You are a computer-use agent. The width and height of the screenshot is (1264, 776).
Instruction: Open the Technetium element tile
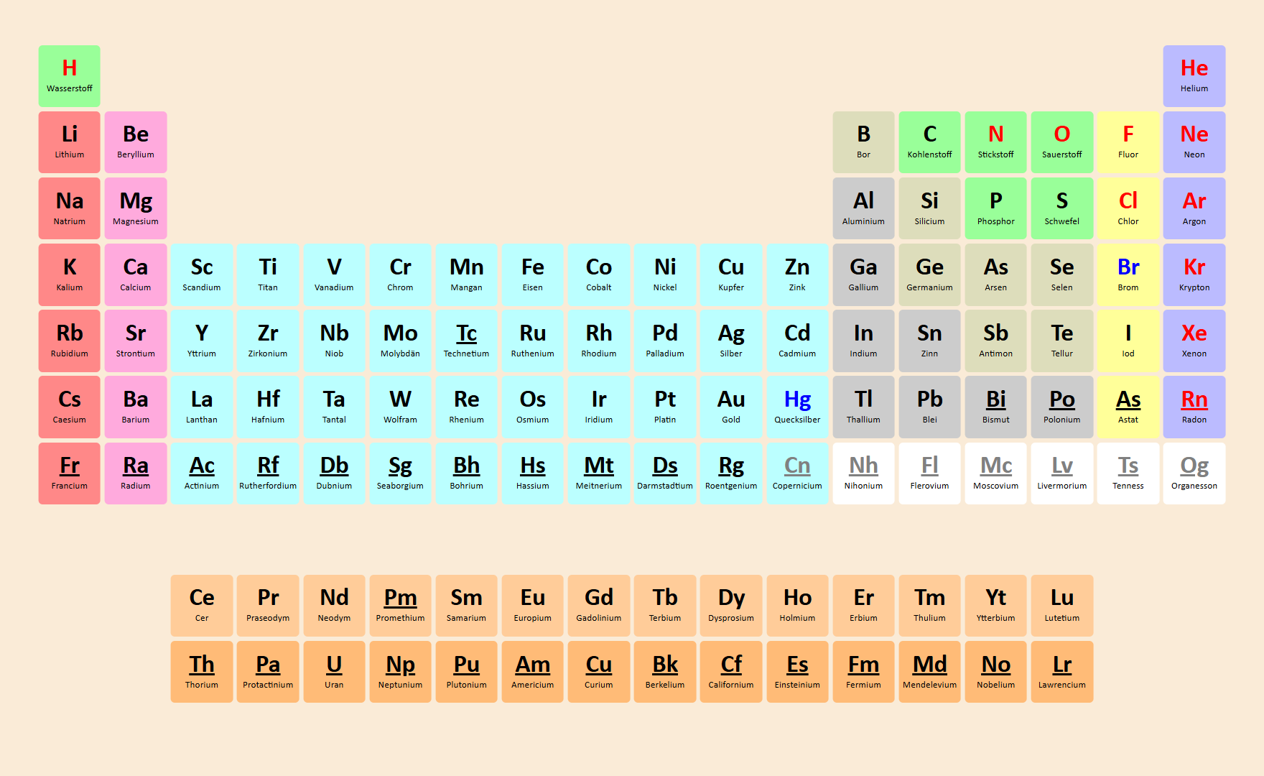467,341
